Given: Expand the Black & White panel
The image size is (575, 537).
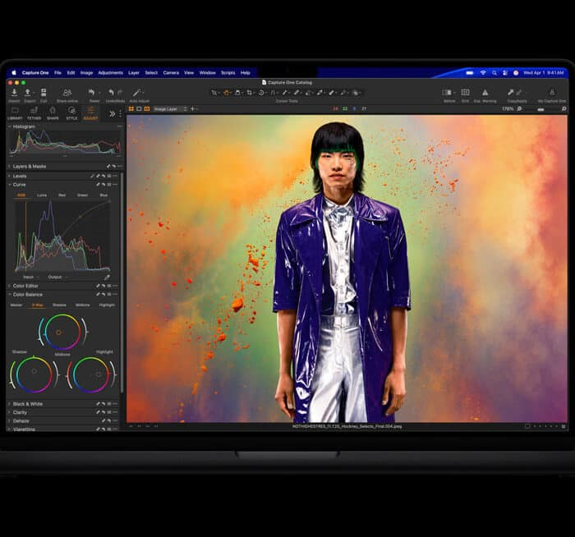Looking at the screenshot, I should 10,404.
